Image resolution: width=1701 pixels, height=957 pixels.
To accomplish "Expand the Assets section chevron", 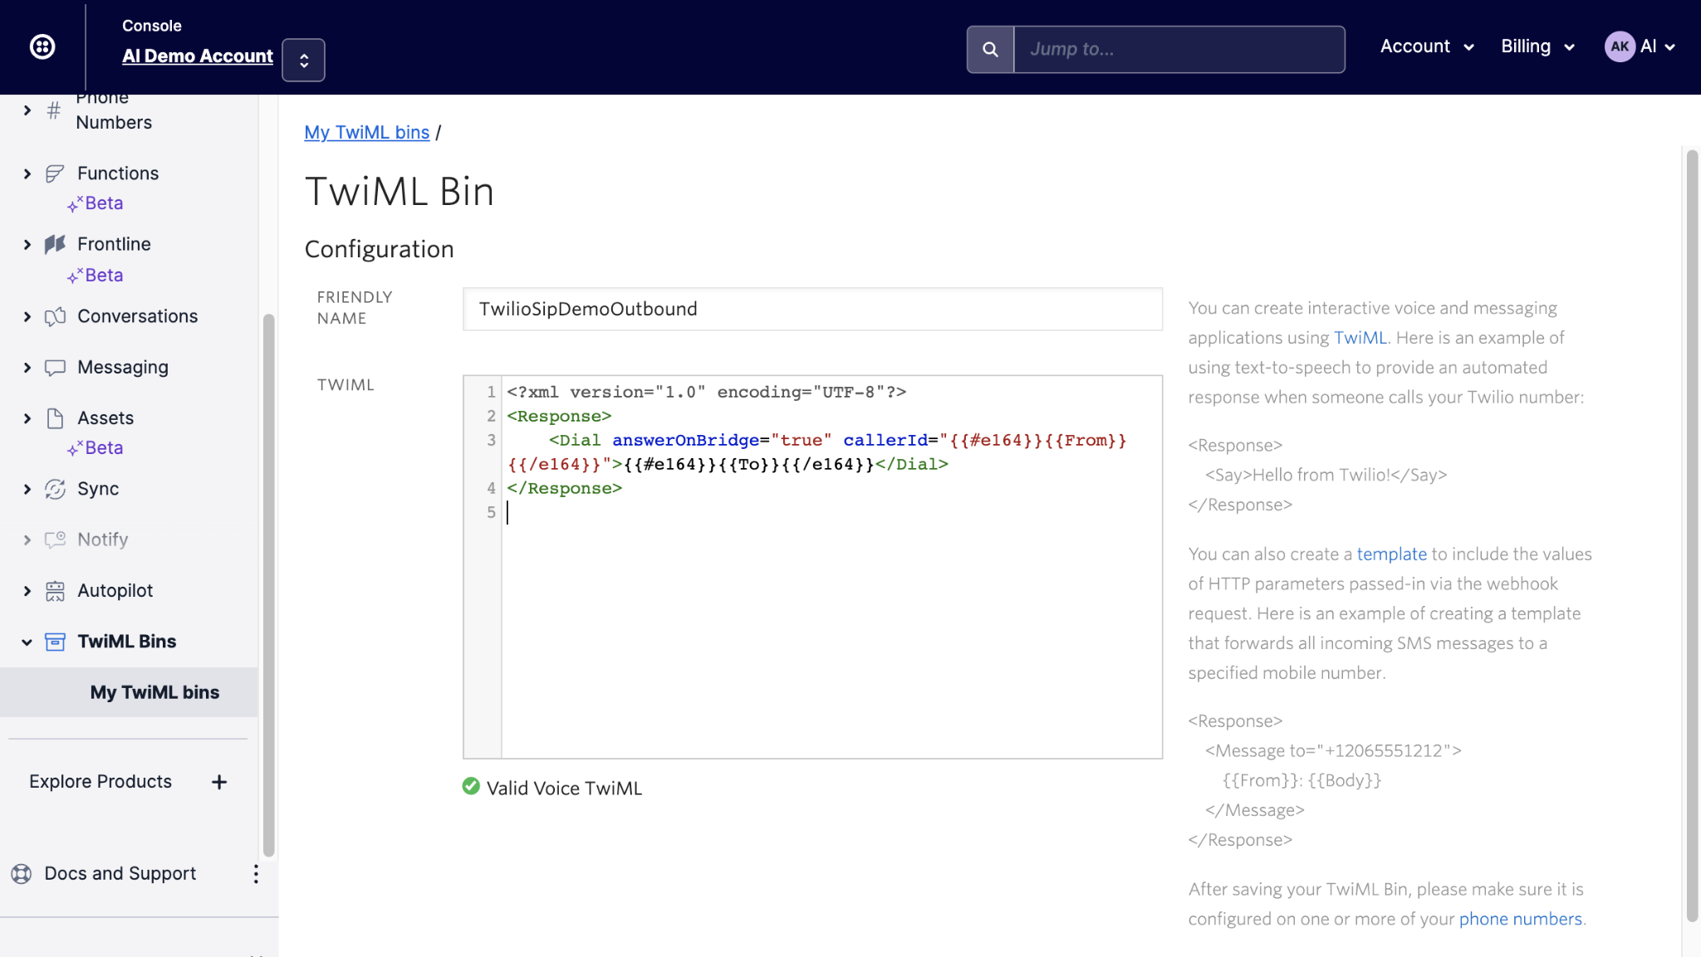I will (x=27, y=418).
